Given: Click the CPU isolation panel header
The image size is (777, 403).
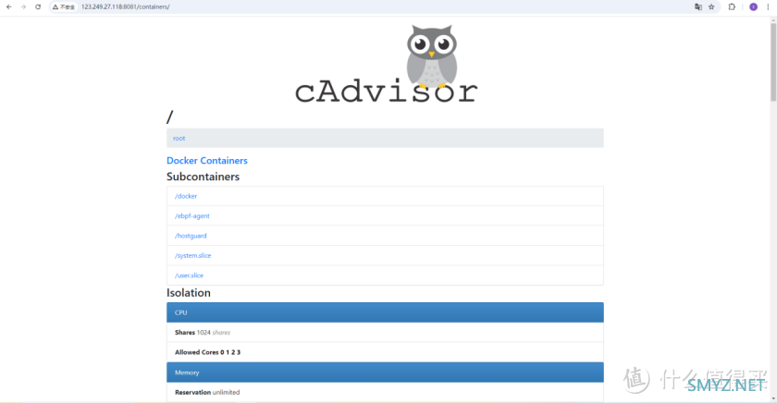Looking at the screenshot, I should [385, 312].
